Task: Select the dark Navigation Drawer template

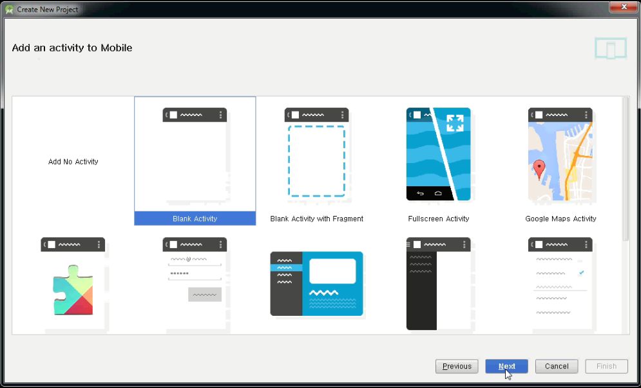Action: (x=438, y=284)
